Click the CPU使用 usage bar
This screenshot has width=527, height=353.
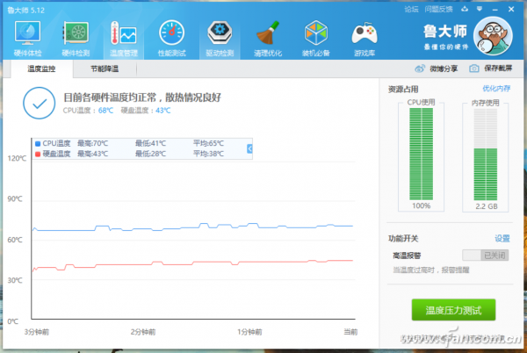[x=421, y=154]
